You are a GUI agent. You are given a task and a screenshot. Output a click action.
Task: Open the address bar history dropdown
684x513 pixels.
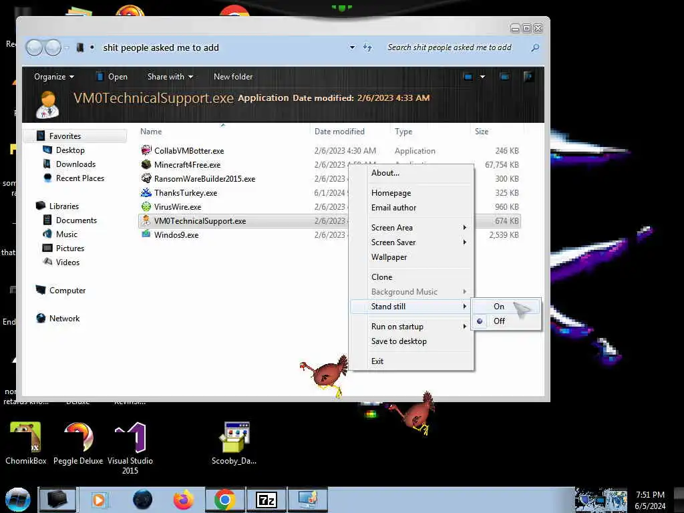[x=352, y=47]
